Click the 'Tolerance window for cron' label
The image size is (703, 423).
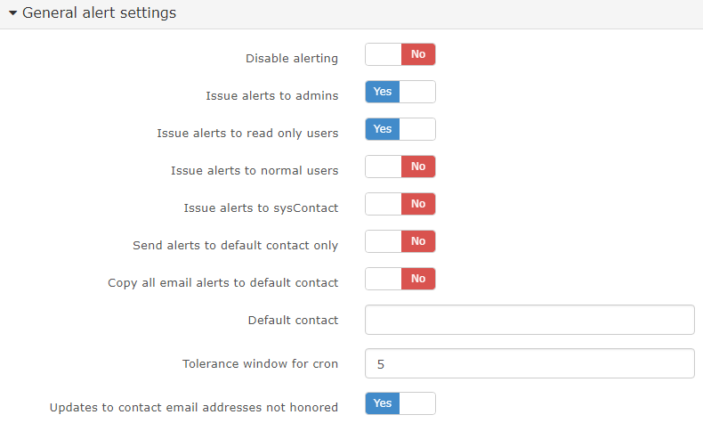260,363
